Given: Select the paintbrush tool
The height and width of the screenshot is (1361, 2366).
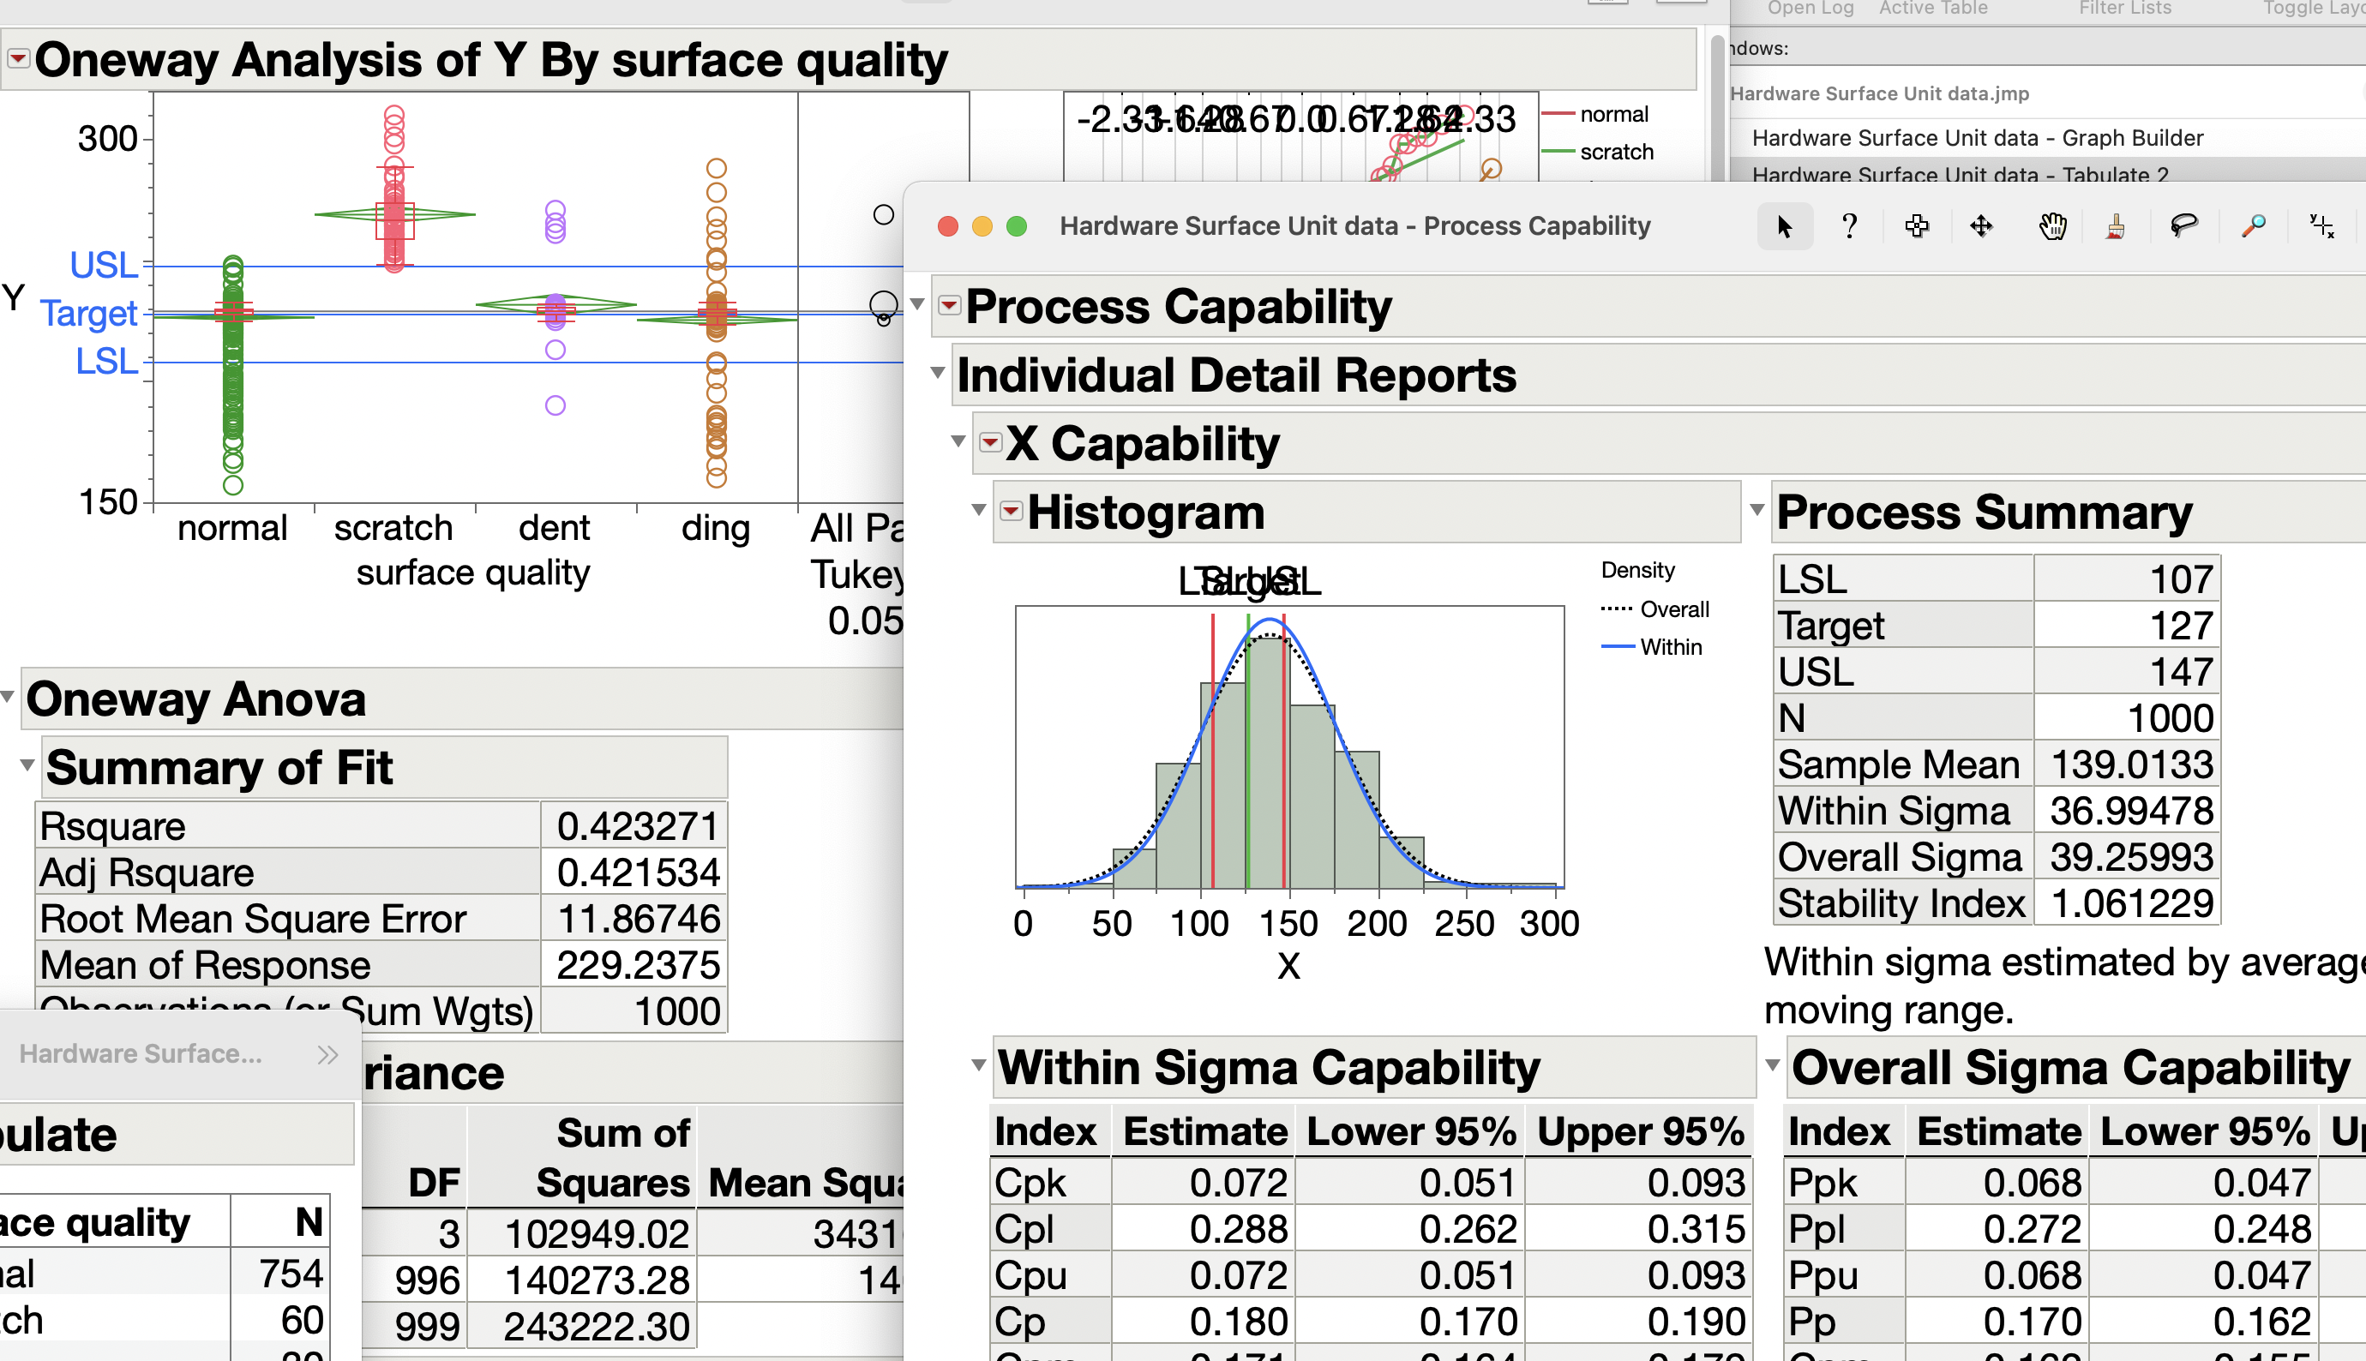Looking at the screenshot, I should point(2116,226).
